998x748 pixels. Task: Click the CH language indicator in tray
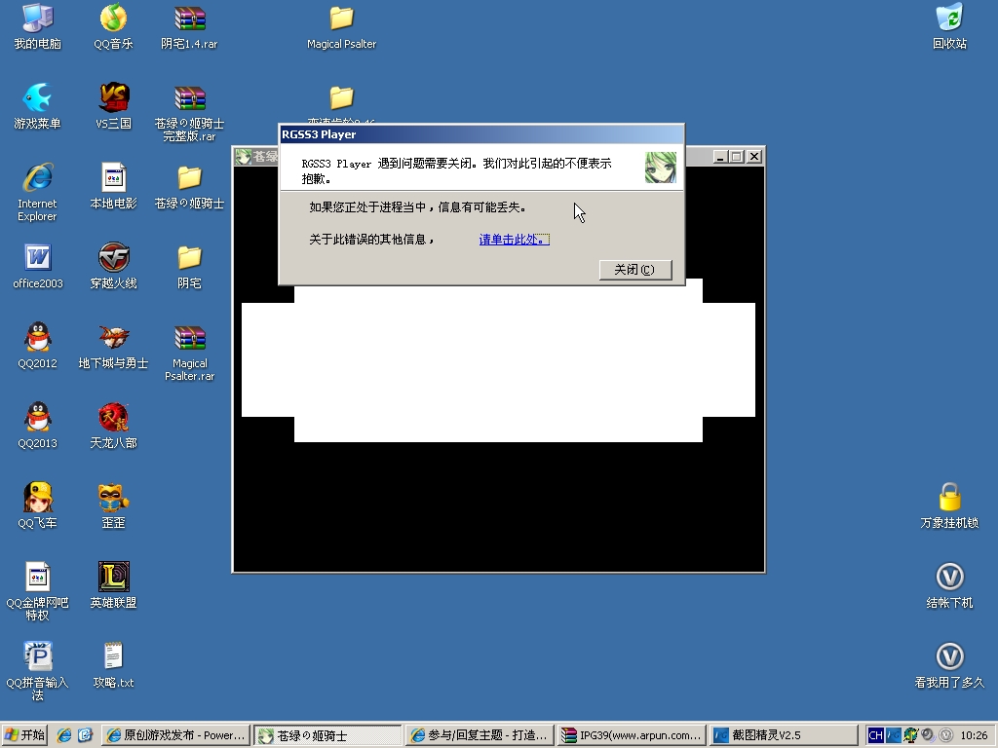pyautogui.click(x=875, y=735)
